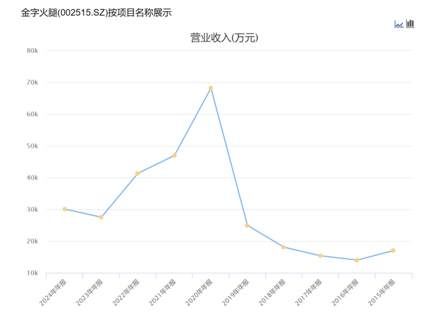
Task: Click the 2018年年报 axis label
Action: coord(272,292)
